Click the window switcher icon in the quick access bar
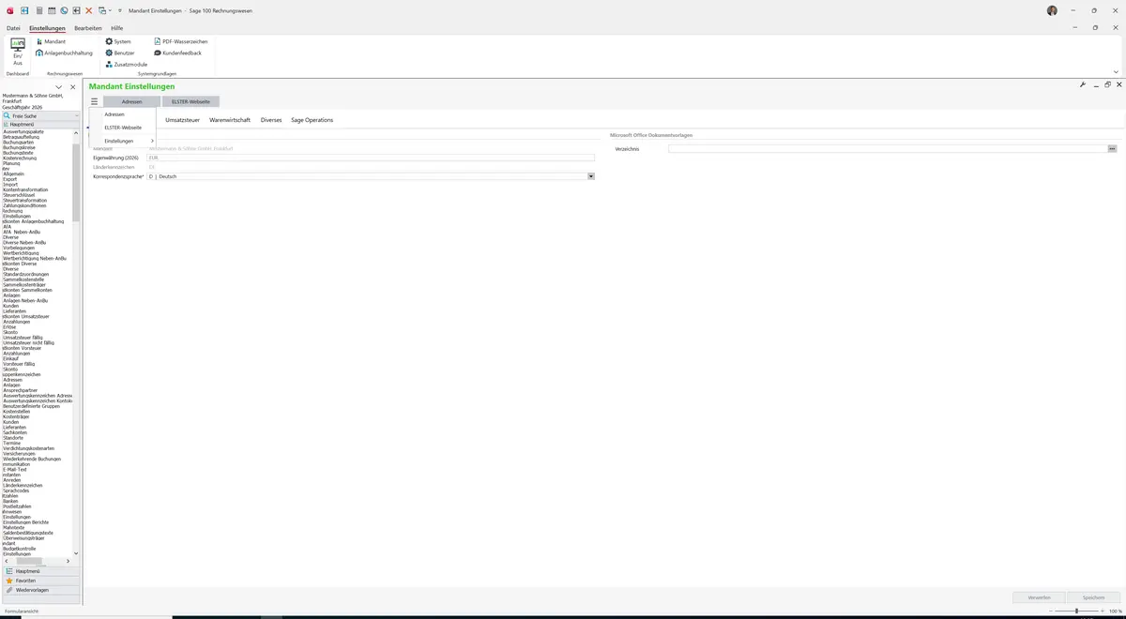Viewport: 1126px width, 619px height. tap(101, 10)
